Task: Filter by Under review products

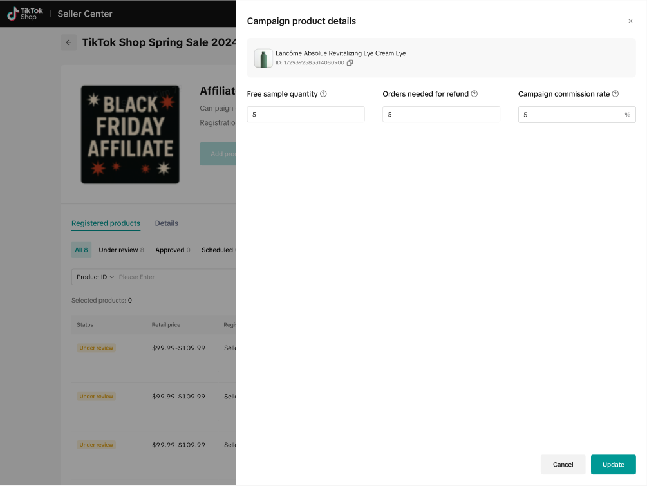Action: click(121, 250)
